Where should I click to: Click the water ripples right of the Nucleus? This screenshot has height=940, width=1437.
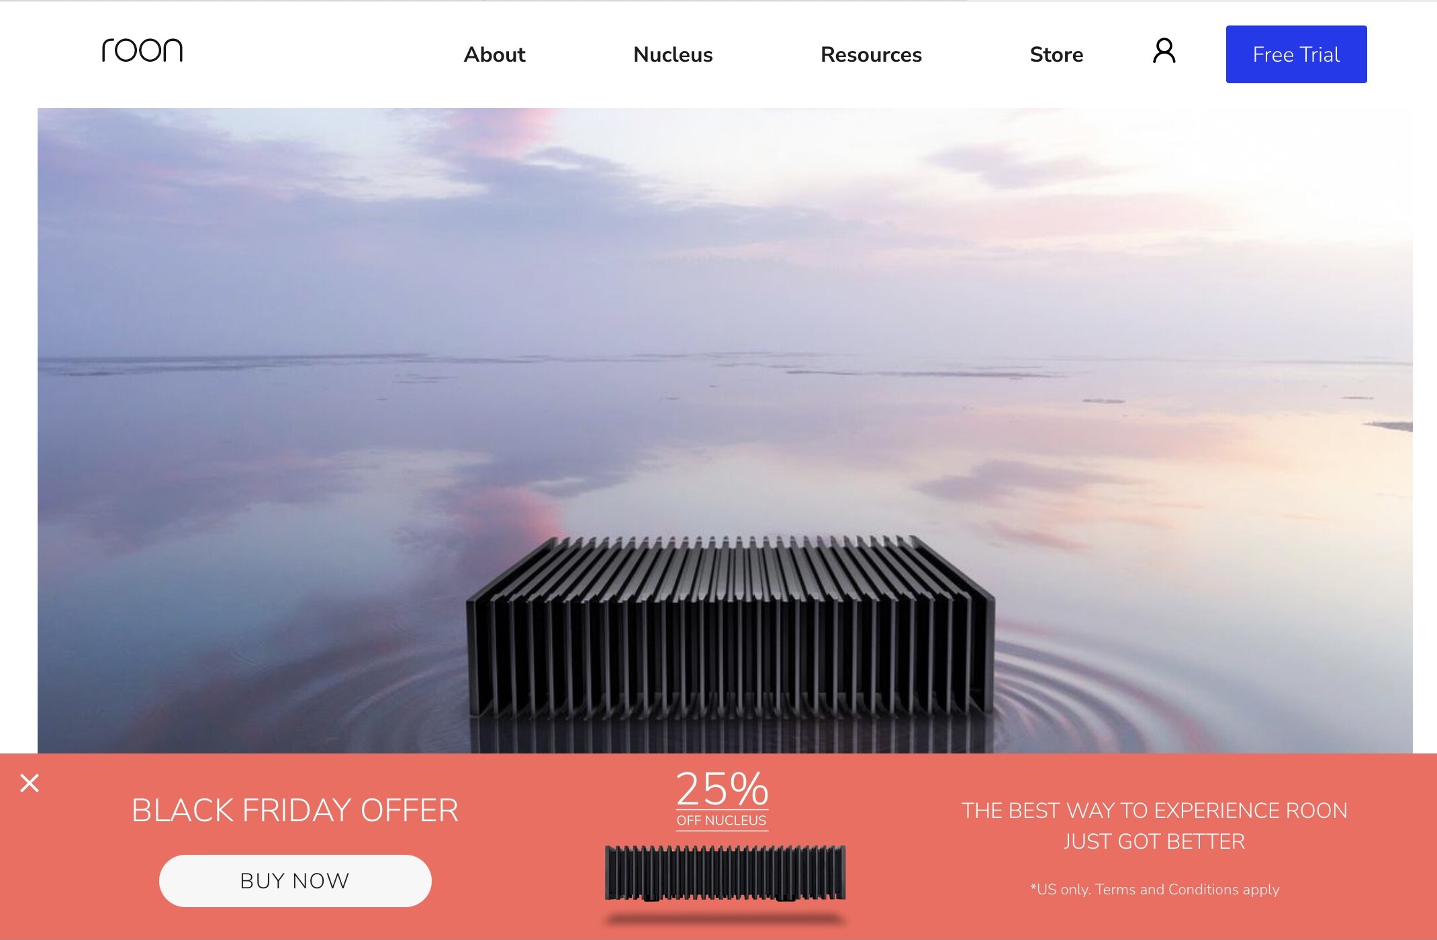coord(1101,698)
